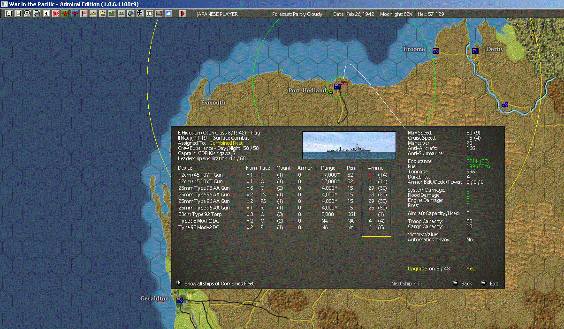Click Next Ship in TF
Screen dimensions: 564x329
[x=407, y=284]
